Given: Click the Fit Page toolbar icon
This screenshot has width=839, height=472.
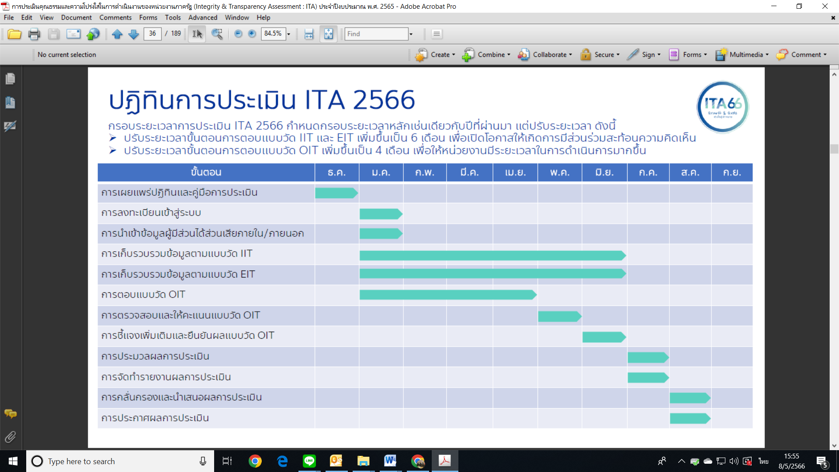Looking at the screenshot, I should click(x=328, y=34).
